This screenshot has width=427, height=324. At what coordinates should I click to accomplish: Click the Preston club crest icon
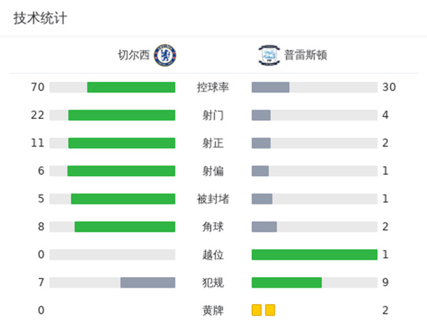coord(268,55)
